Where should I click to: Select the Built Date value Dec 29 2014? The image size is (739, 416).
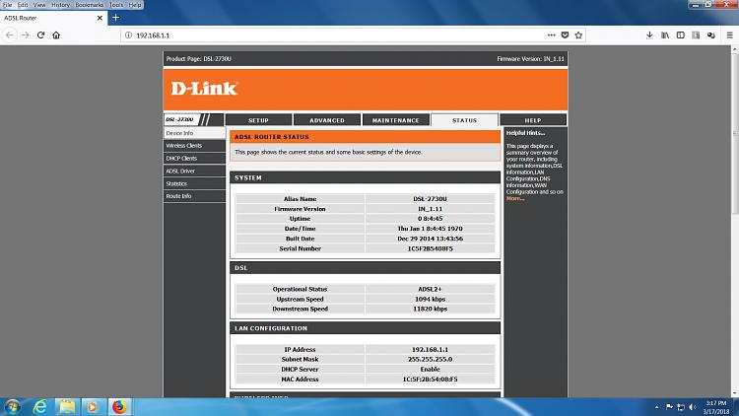[430, 239]
